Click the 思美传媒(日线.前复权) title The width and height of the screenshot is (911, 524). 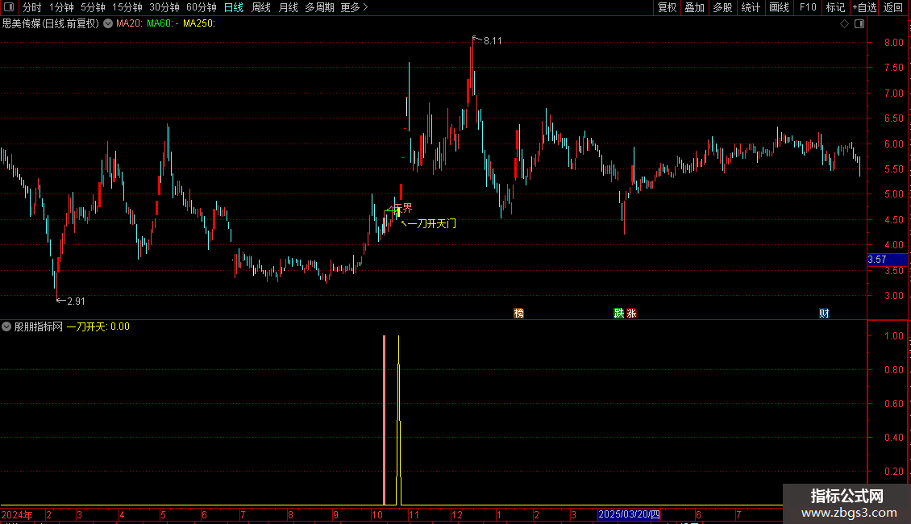pyautogui.click(x=51, y=23)
